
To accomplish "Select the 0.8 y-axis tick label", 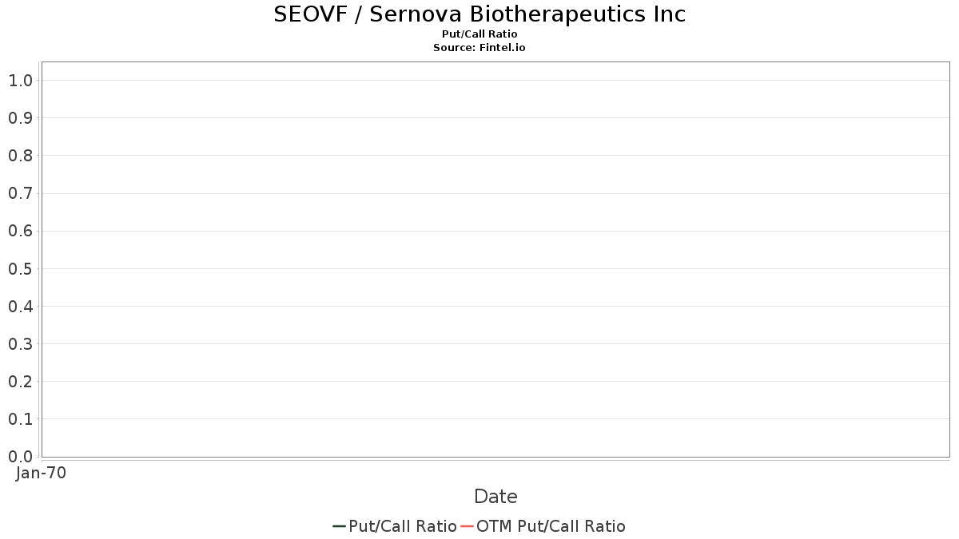I will 20,156.
